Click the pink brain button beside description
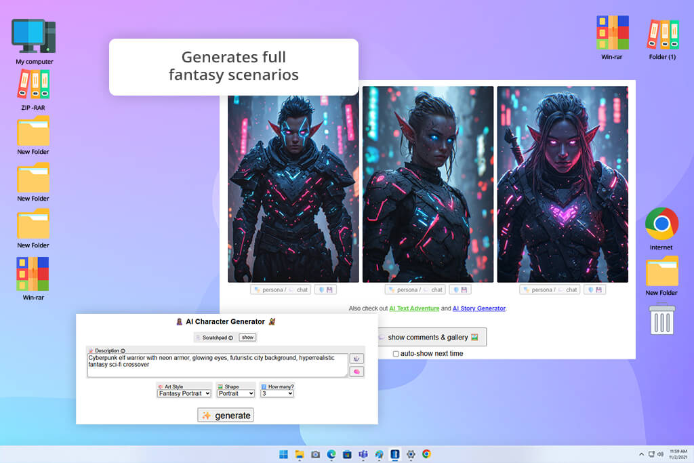694x463 pixels. [x=356, y=371]
